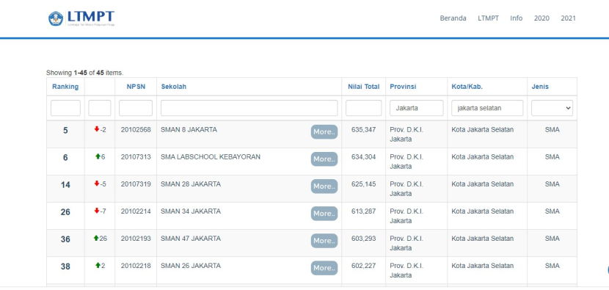
Task: Click total score 635,347
Action: pos(363,130)
